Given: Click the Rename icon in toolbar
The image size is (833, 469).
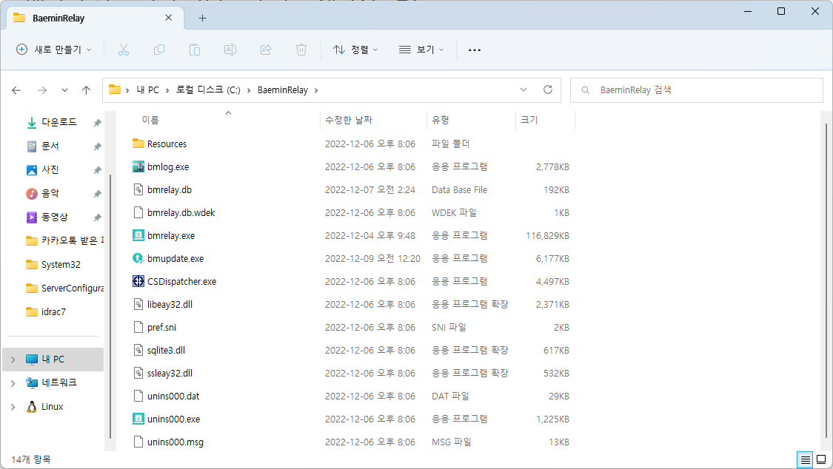Looking at the screenshot, I should click(230, 50).
